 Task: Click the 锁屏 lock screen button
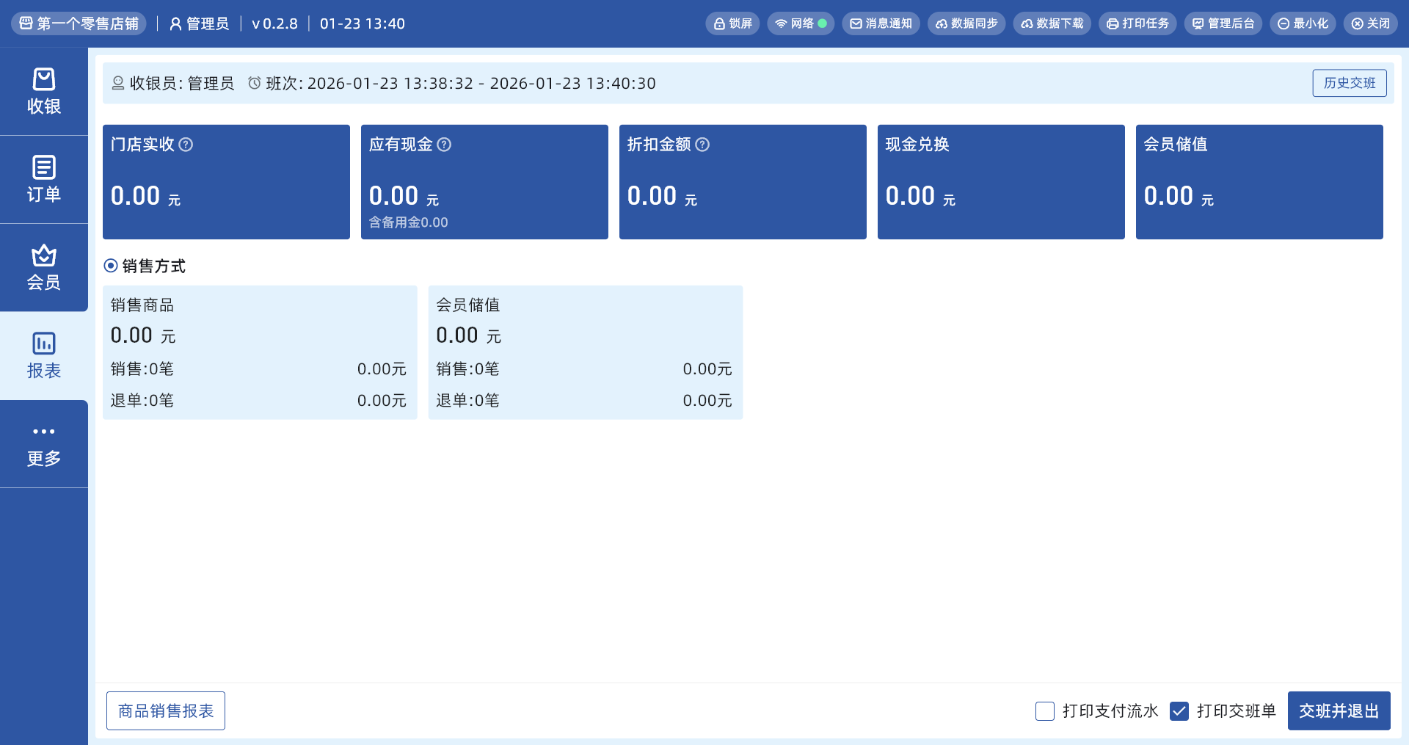pos(732,23)
